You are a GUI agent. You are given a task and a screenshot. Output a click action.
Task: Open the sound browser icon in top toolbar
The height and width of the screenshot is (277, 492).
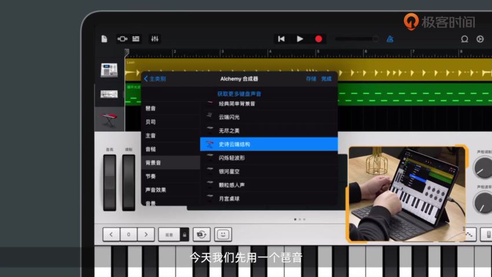click(x=122, y=39)
